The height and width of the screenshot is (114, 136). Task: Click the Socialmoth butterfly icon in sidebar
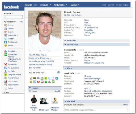pos(6,64)
